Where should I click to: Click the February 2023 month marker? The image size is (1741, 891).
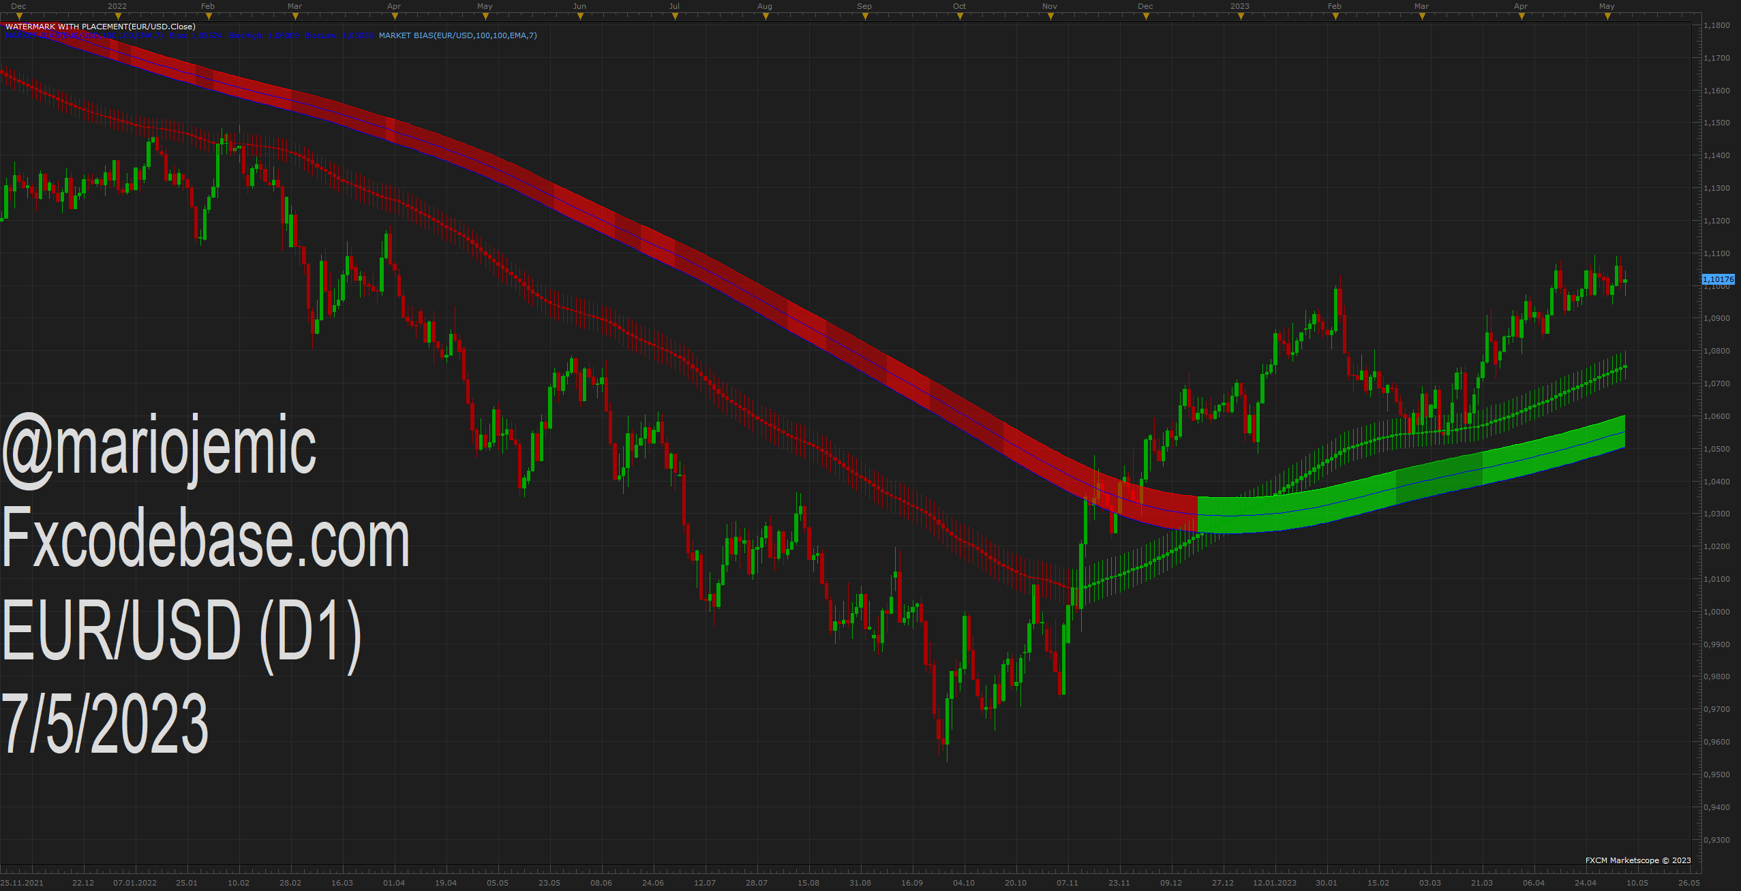pyautogui.click(x=1335, y=16)
